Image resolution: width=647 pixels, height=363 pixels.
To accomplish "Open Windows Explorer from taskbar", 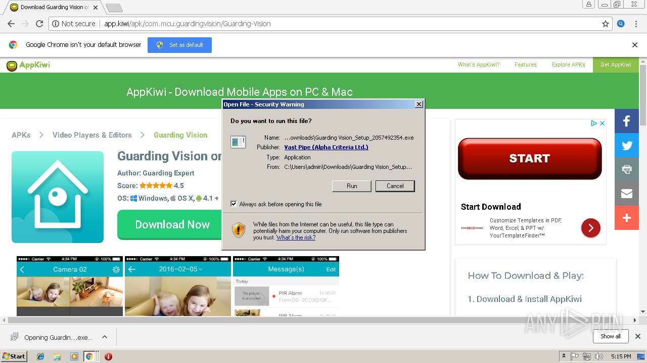I will click(57, 356).
